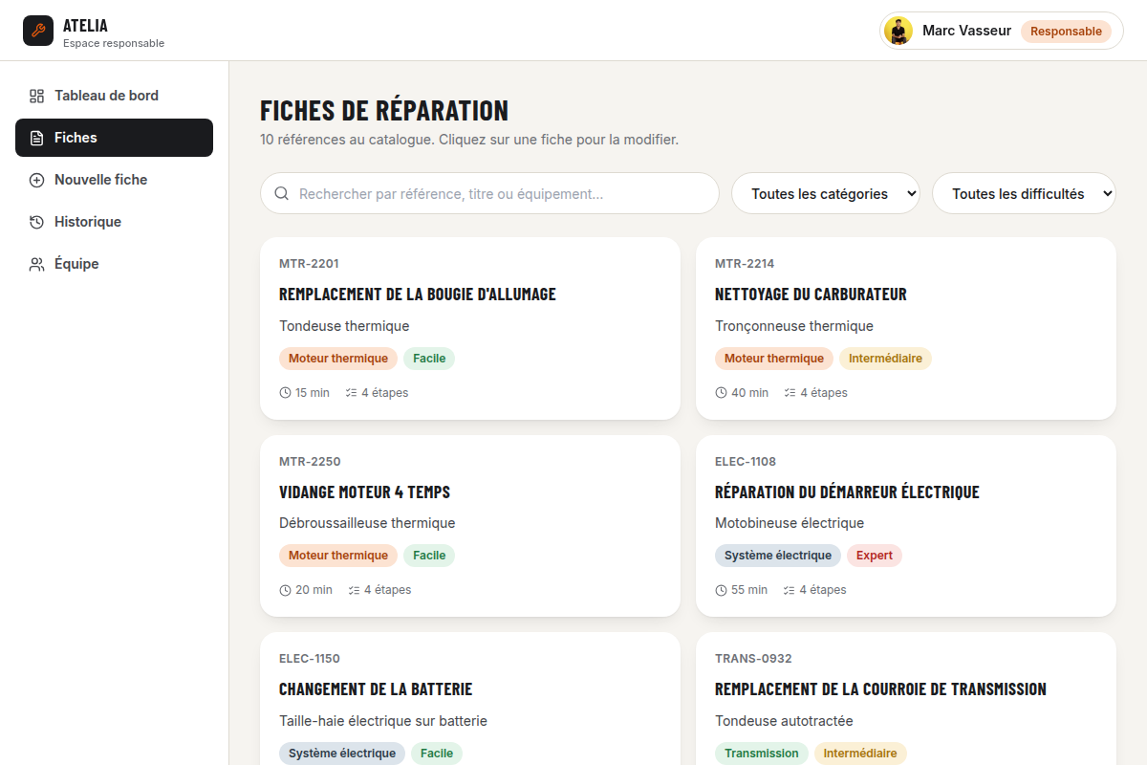This screenshot has width=1147, height=765.
Task: Go to Tableau de bord
Action: [114, 96]
